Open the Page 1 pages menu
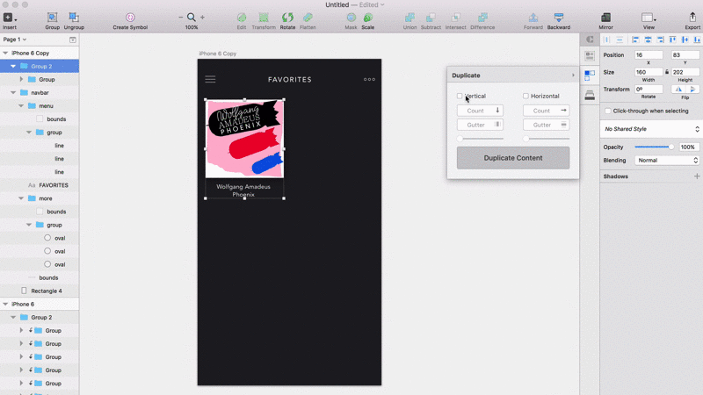This screenshot has width=703, height=395. 15,39
